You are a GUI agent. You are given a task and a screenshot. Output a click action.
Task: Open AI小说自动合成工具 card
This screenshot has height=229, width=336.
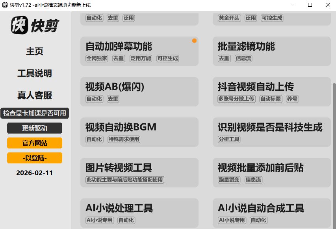(272, 213)
